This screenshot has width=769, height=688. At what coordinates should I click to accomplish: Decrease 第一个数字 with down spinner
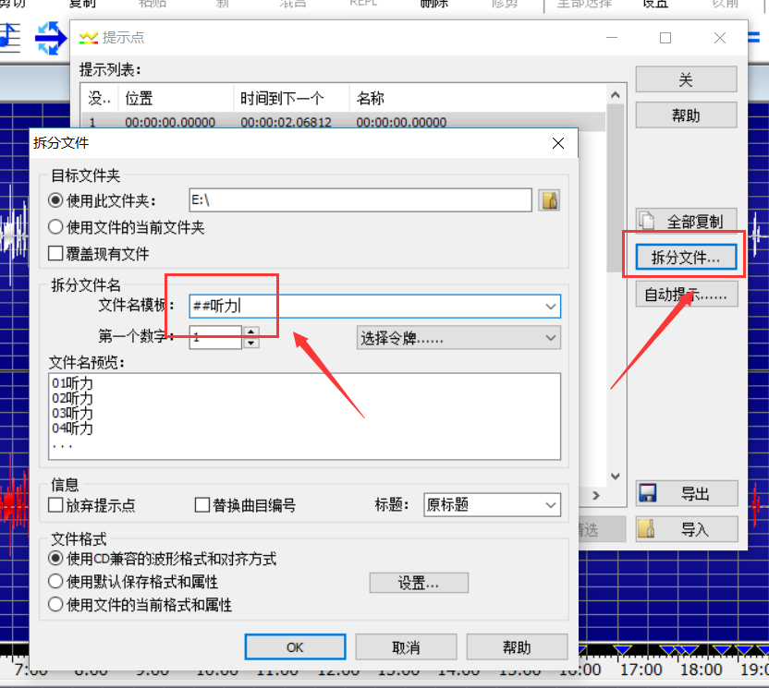pos(251,343)
